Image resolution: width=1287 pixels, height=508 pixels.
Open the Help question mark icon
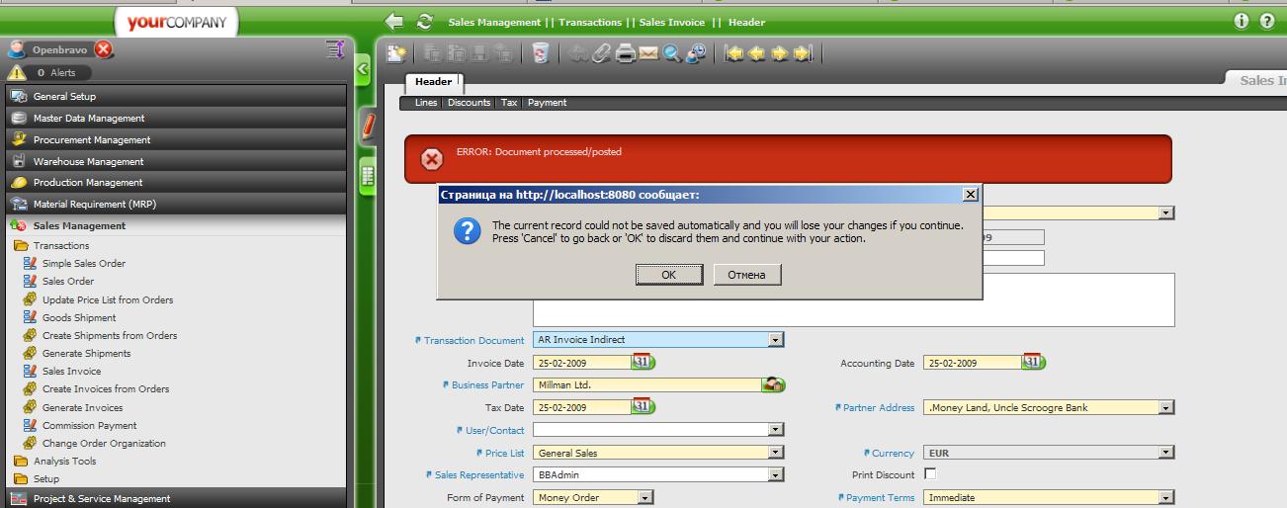tap(1267, 21)
